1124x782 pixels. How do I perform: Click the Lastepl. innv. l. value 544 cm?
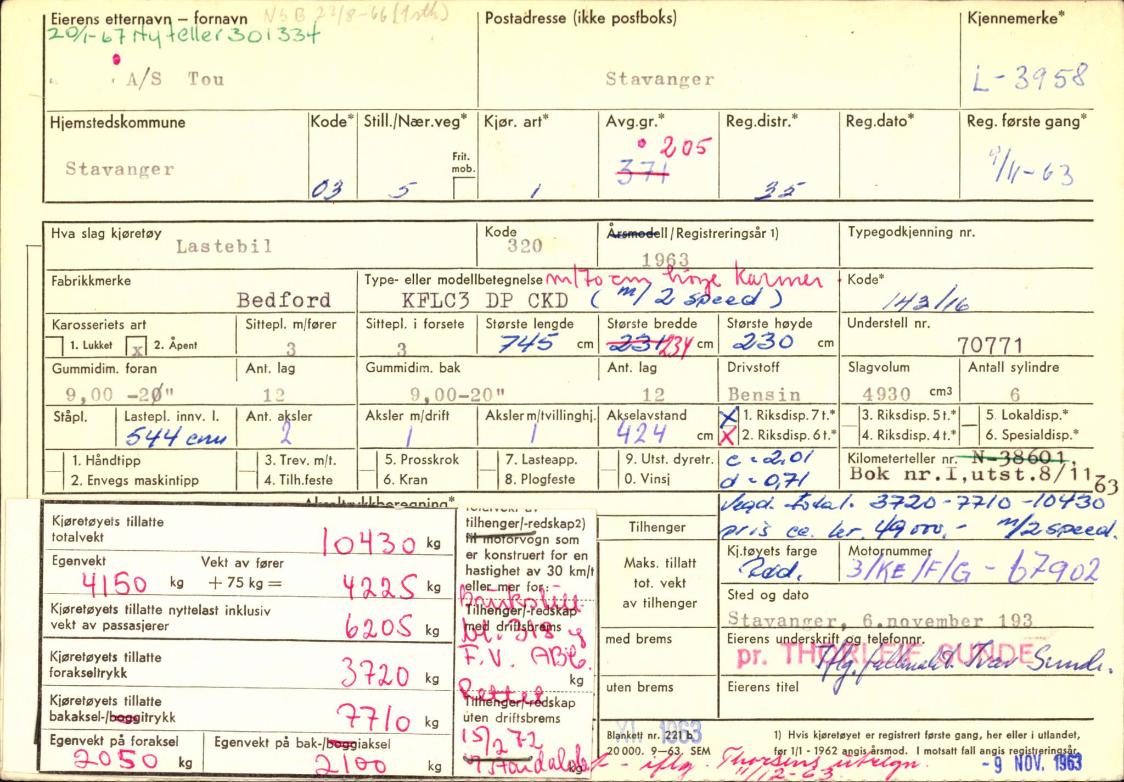coord(175,437)
